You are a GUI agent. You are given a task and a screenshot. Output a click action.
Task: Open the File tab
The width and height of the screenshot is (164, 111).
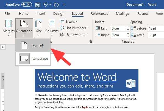point(7,14)
